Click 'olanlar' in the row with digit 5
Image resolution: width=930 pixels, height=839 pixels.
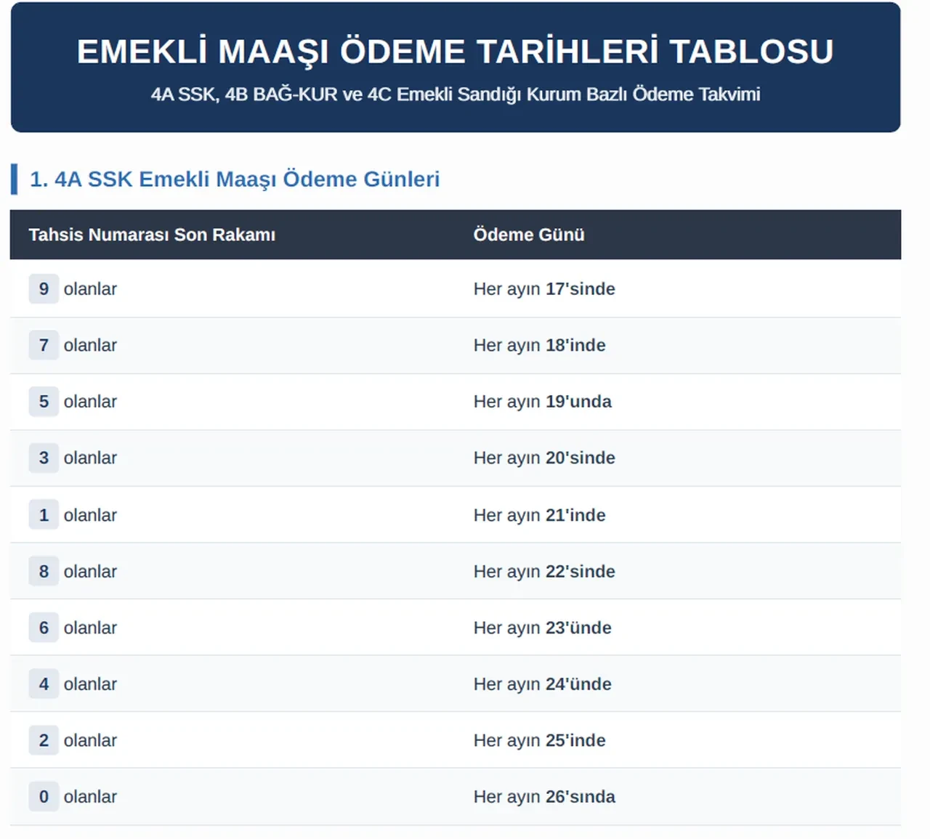[90, 402]
